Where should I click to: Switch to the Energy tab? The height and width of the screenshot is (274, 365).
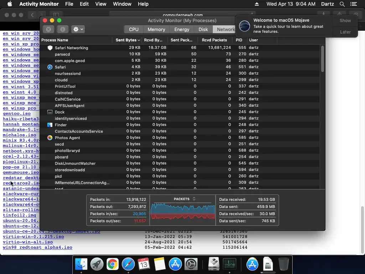182,29
